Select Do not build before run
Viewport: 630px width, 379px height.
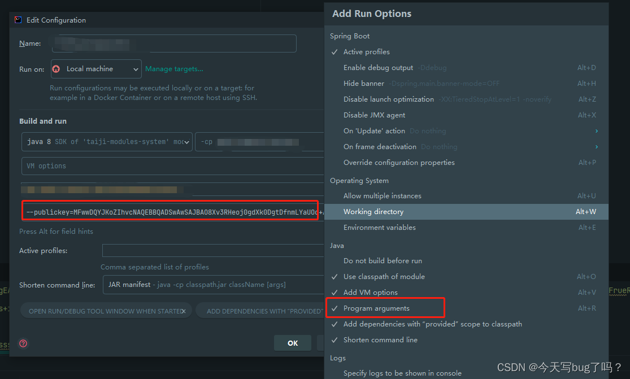click(466, 260)
